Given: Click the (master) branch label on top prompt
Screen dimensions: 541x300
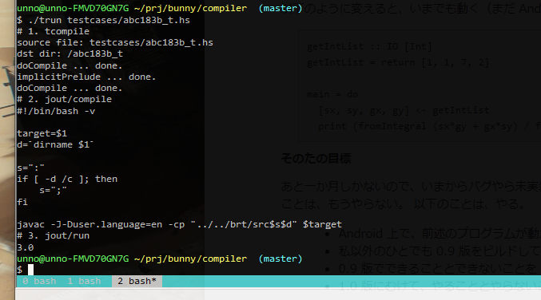Looking at the screenshot, I should 280,8.
